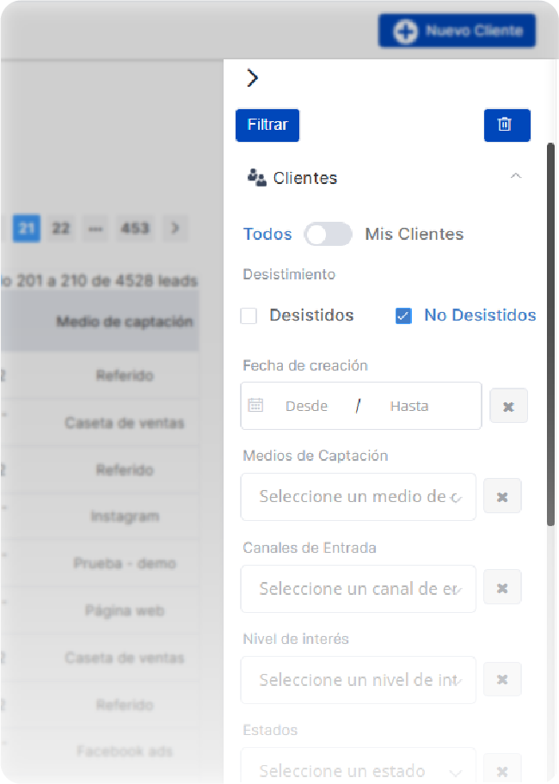
Task: Open the Canales de Entrada dropdown
Action: tap(358, 588)
